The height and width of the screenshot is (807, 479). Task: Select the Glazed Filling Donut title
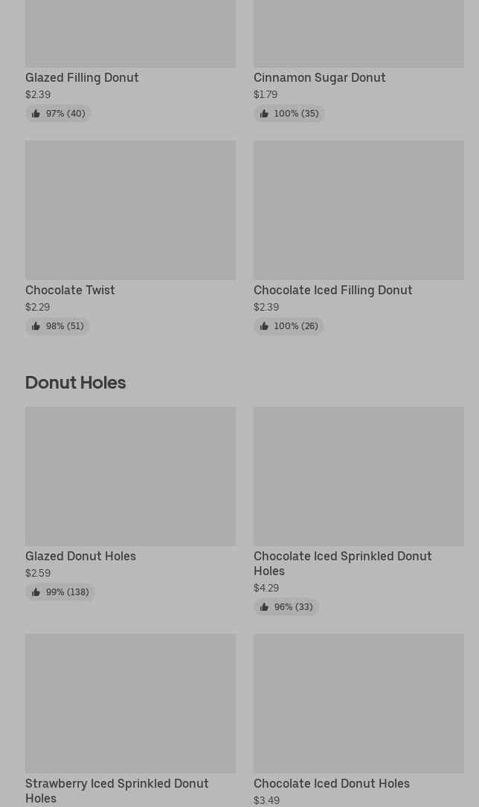(x=82, y=77)
